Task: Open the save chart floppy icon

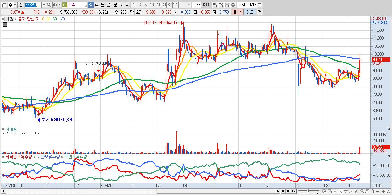Action: coord(227,5)
